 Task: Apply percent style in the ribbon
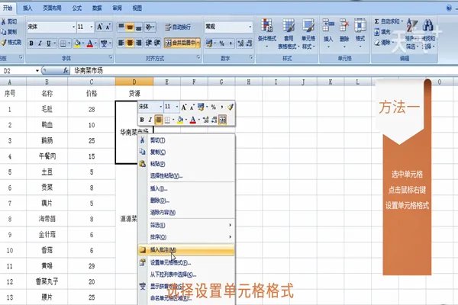coord(221,43)
